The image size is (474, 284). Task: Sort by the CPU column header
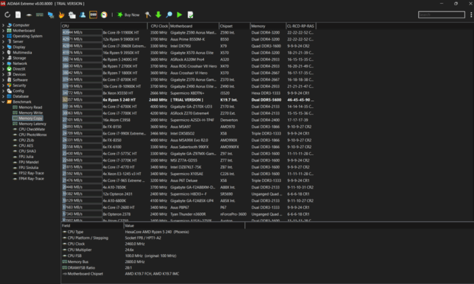point(104,26)
